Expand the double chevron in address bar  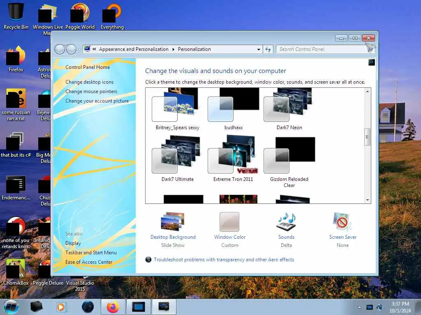[x=94, y=49]
